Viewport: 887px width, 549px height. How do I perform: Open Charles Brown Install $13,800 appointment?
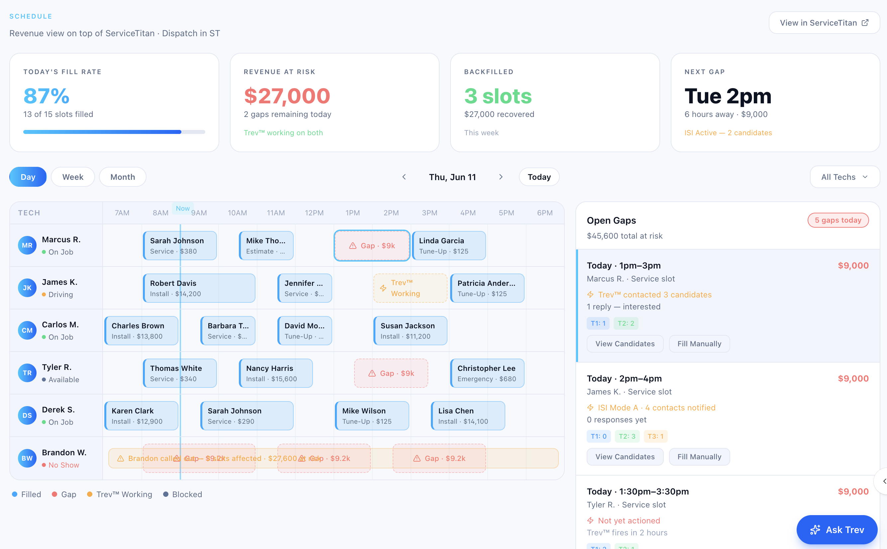tap(142, 331)
